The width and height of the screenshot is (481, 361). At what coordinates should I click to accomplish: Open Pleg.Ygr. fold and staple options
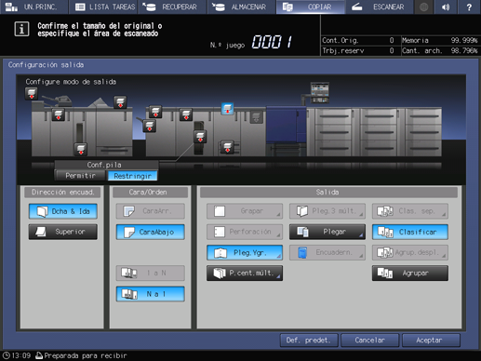pyautogui.click(x=245, y=252)
